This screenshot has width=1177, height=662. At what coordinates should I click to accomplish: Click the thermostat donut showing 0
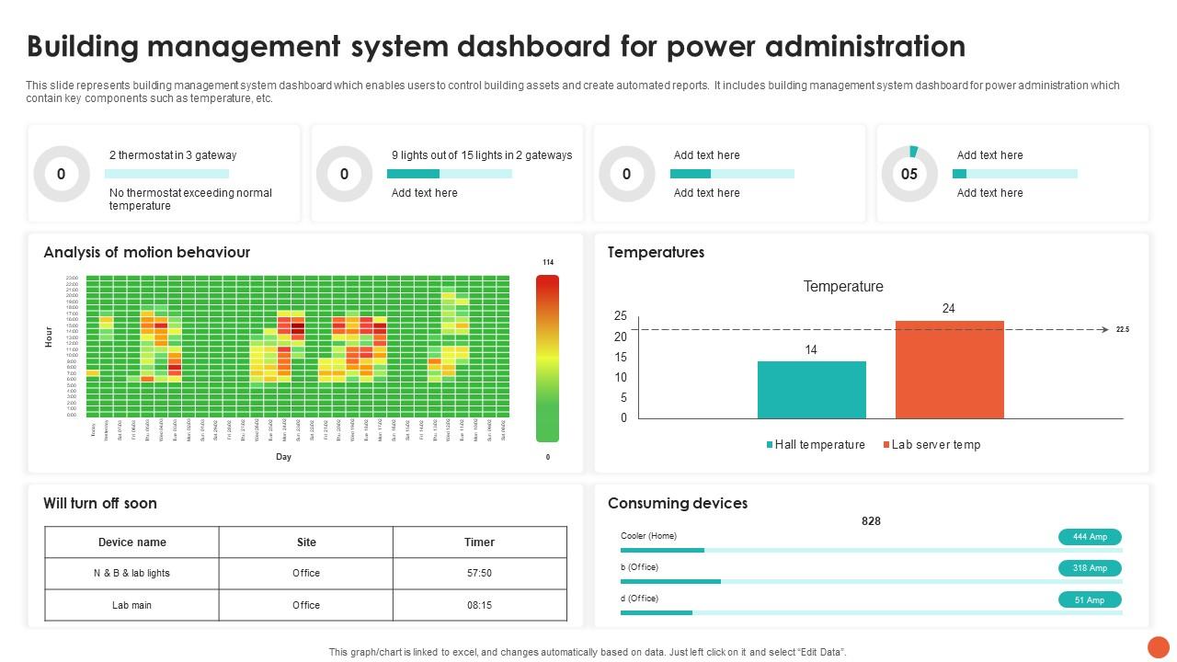(x=62, y=174)
